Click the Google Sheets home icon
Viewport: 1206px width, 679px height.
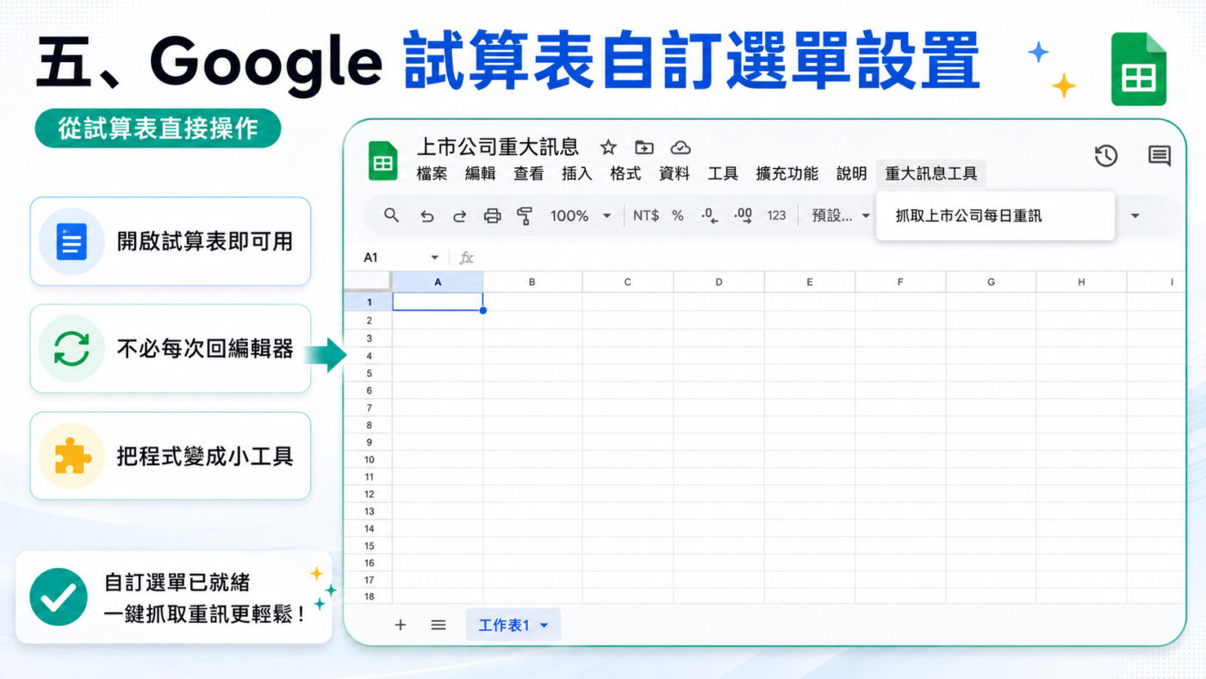point(382,160)
